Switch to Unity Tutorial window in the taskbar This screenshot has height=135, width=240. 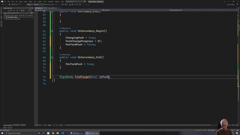[x=77, y=133]
